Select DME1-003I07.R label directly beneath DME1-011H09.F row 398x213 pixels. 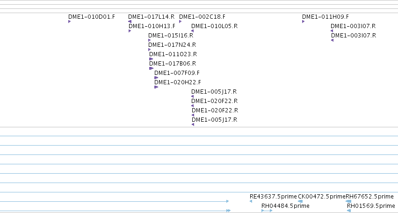click(x=353, y=26)
